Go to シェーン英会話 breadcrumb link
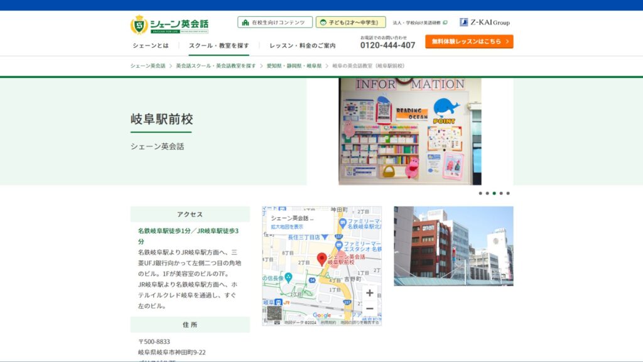This screenshot has height=362, width=643. click(x=148, y=65)
